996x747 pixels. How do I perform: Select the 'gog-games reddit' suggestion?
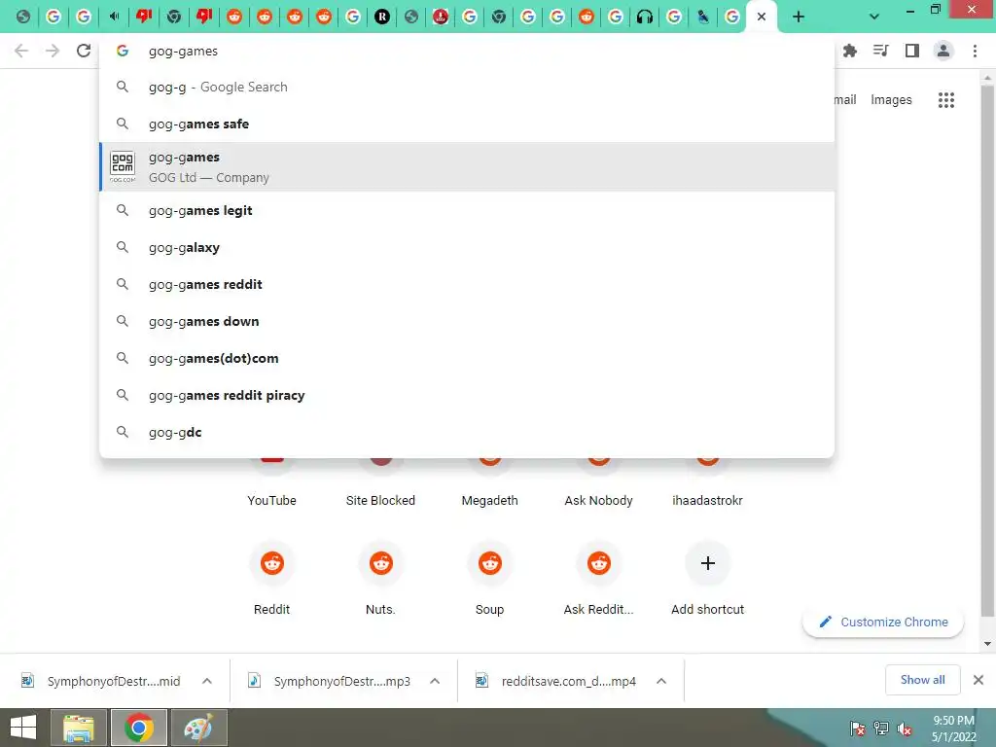466,284
